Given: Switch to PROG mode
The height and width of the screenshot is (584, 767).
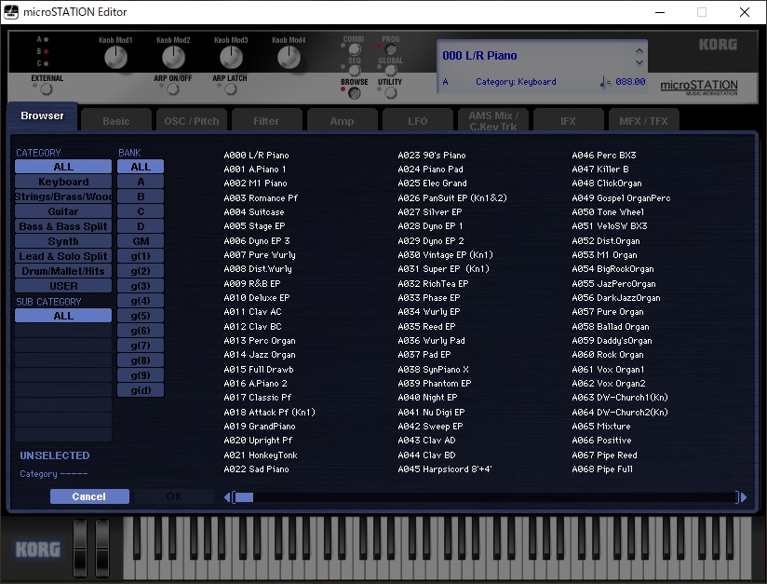Looking at the screenshot, I should 390,49.
